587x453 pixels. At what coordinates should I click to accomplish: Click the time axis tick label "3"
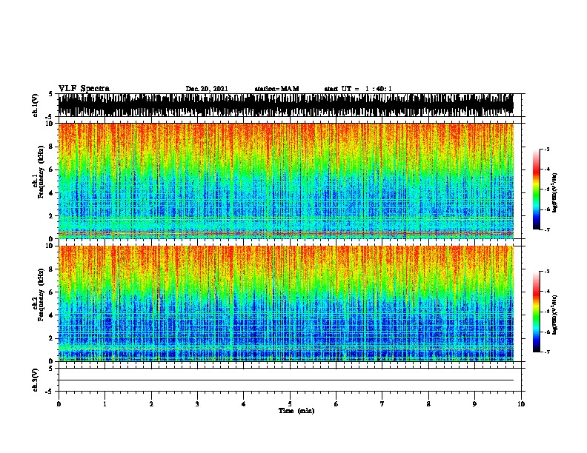click(x=197, y=404)
